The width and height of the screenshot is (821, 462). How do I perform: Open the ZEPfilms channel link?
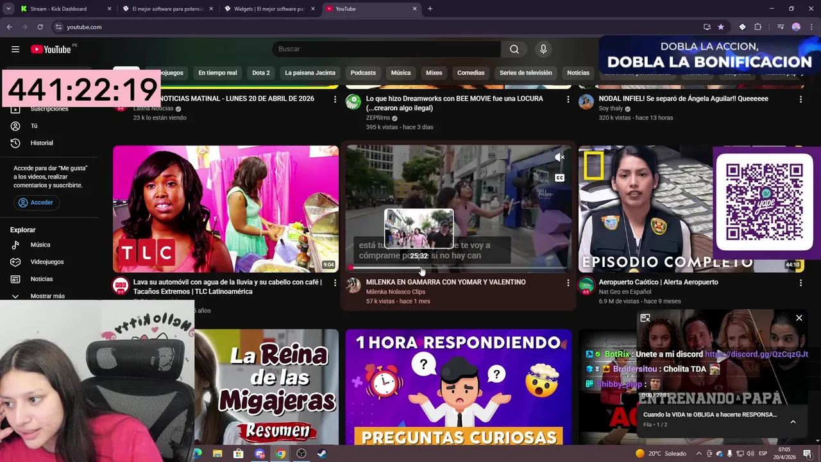coord(378,118)
